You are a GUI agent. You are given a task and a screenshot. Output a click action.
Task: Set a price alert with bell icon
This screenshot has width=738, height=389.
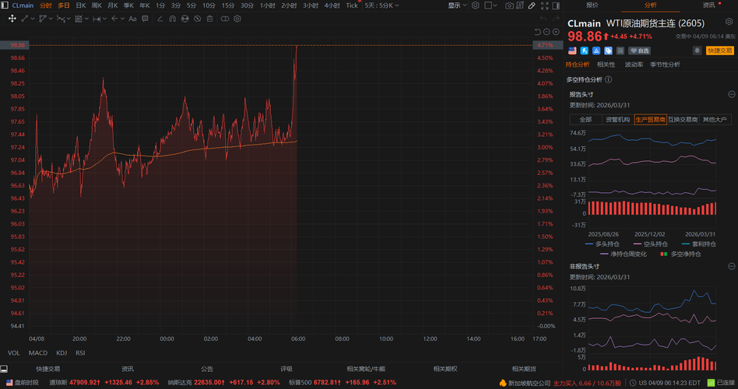(697, 51)
